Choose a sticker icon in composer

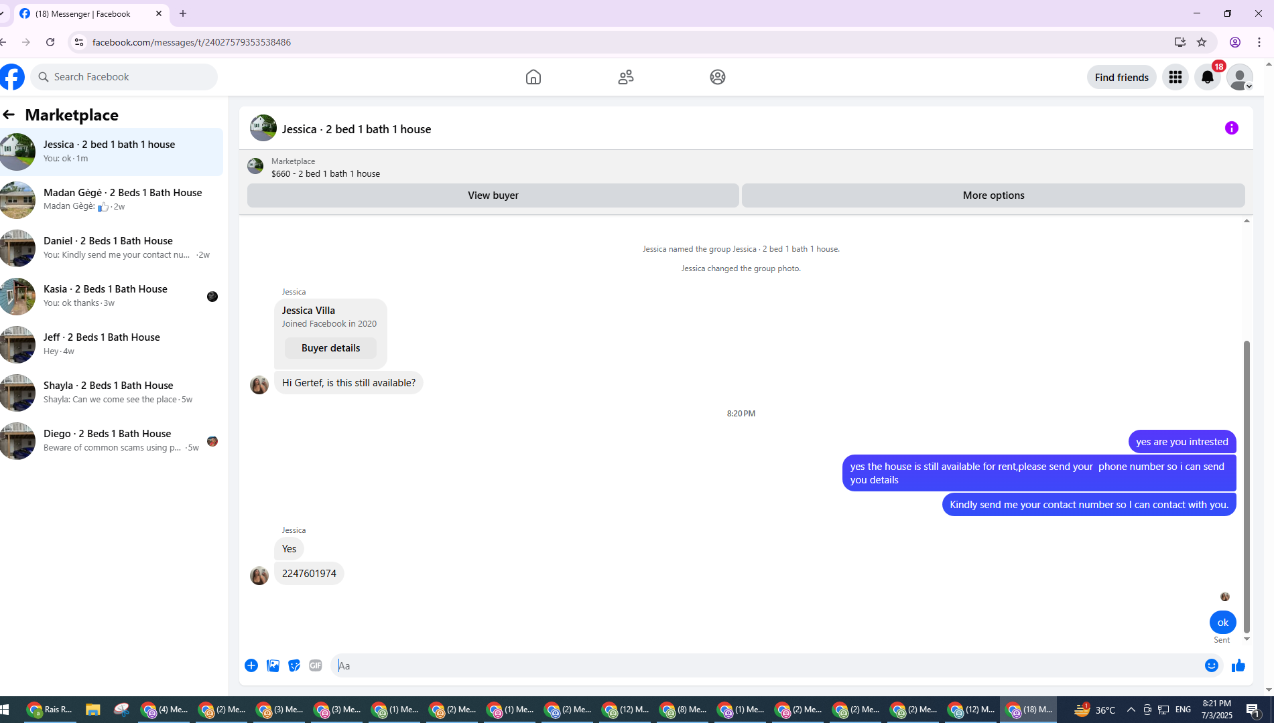(294, 665)
